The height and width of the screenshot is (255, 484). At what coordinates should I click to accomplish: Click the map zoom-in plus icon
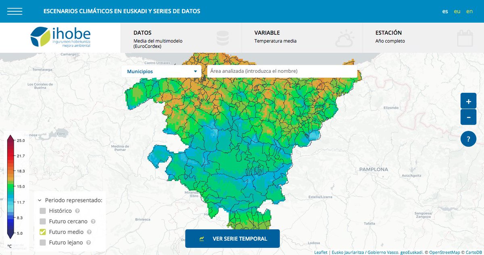click(x=468, y=101)
